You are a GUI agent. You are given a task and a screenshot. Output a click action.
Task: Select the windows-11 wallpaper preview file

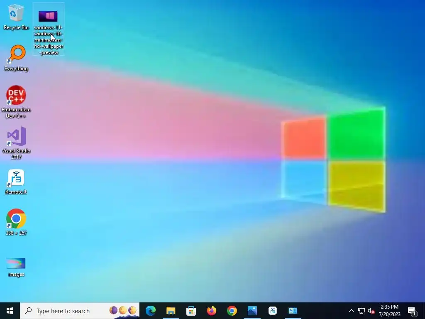point(49,29)
